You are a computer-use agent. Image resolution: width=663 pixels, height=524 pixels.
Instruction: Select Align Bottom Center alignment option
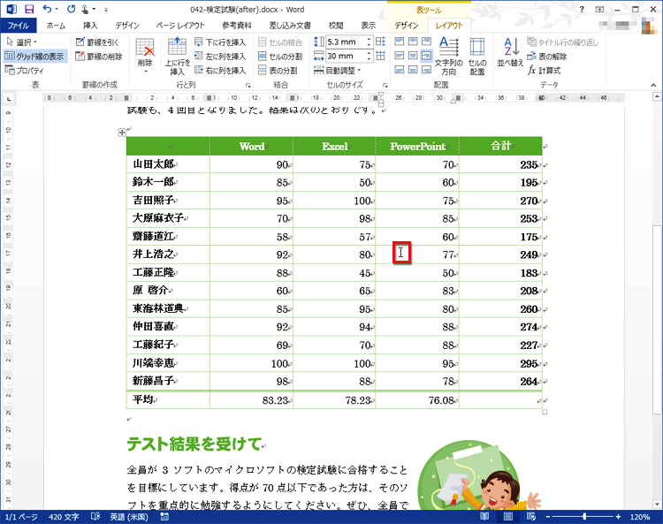(x=413, y=69)
